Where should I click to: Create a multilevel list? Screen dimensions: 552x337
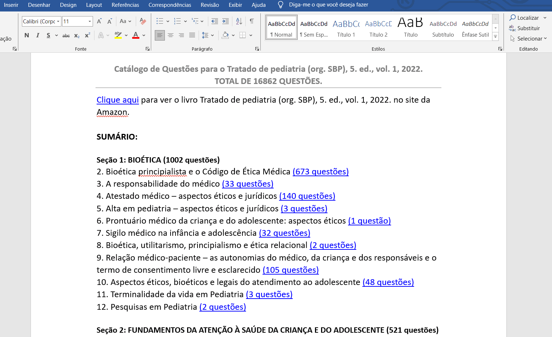[x=195, y=22]
